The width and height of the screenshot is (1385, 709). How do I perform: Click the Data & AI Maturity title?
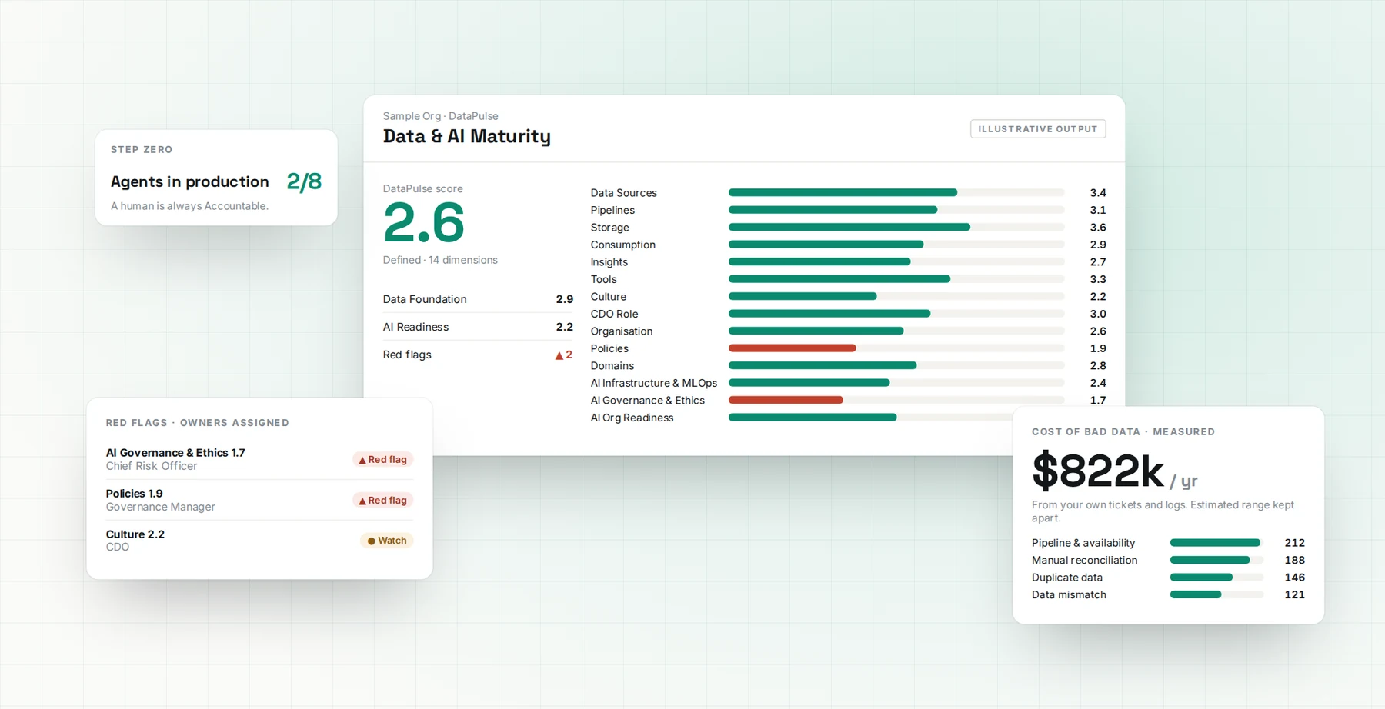(467, 136)
